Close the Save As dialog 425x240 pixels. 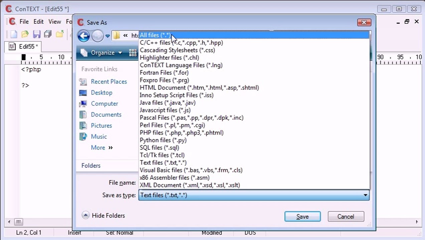[x=364, y=22]
